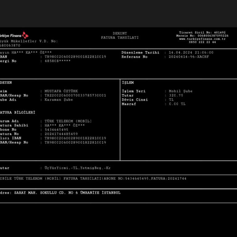Click reference value 20240414-96-XACRF

tap(189, 57)
